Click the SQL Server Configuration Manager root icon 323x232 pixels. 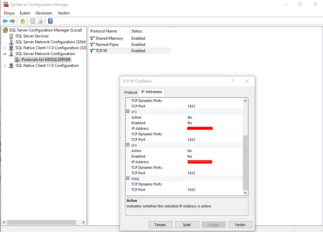point(5,30)
